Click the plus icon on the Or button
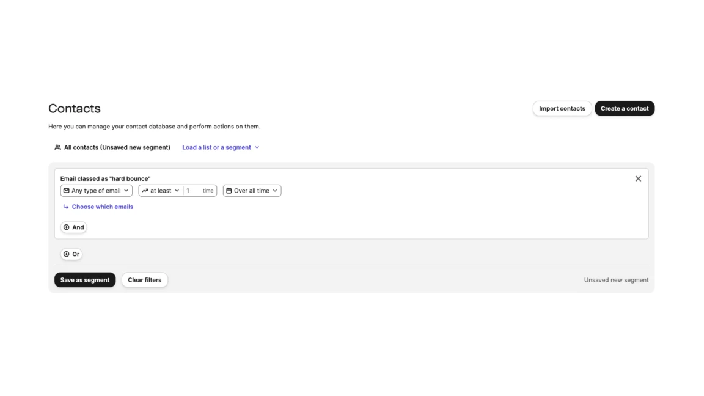Screen dimensions: 704x396 click(67, 254)
